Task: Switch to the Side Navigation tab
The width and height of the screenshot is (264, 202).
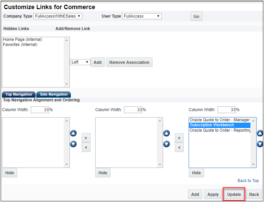Action: tap(54, 95)
